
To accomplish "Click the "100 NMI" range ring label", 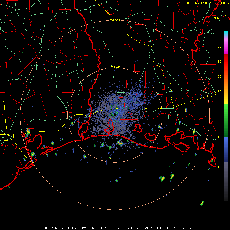I will [115, 20].
